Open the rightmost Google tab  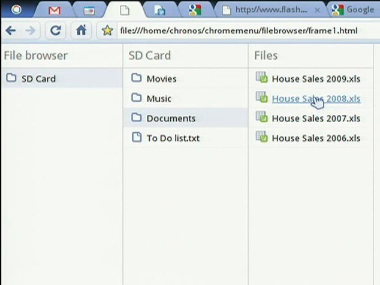click(x=353, y=10)
